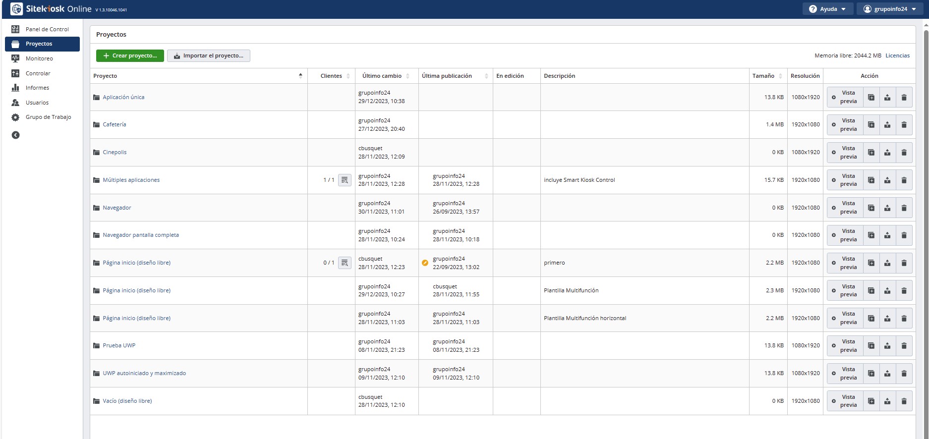Expand the grupoinfo24 user menu

pos(889,9)
